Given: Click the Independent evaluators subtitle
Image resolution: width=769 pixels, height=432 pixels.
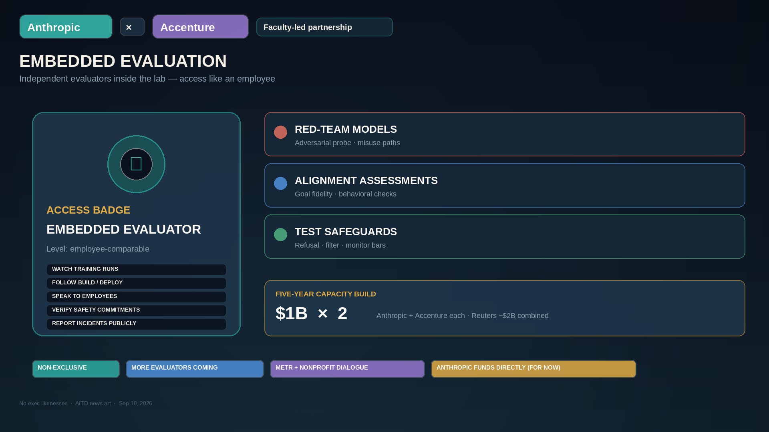Looking at the screenshot, I should point(147,79).
